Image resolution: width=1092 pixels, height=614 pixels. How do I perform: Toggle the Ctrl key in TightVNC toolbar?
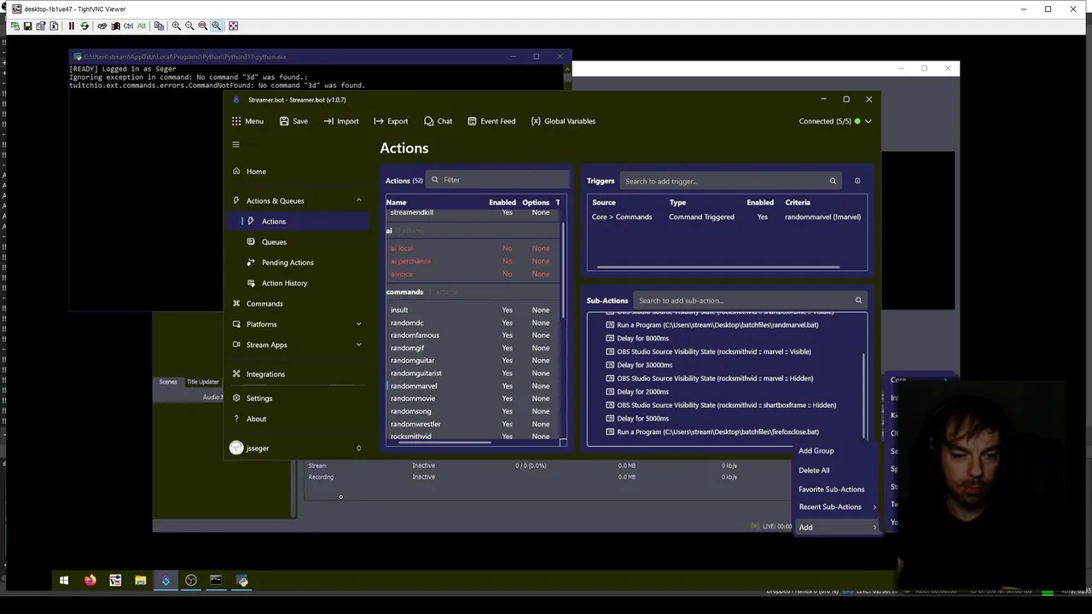128,26
